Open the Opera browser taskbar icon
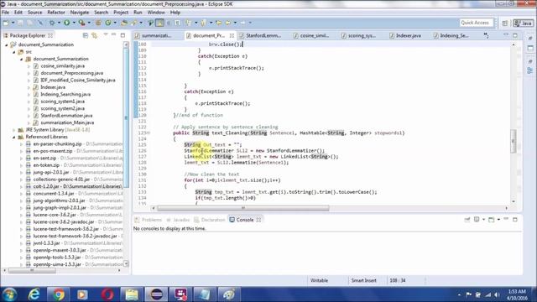The image size is (537, 302). [107, 294]
